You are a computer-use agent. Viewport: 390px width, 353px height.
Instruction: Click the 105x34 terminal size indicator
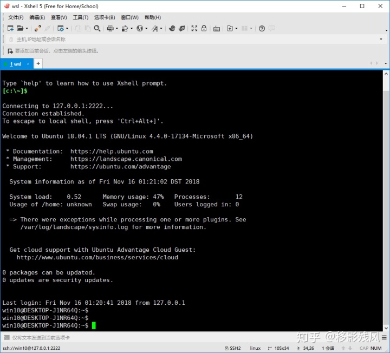(x=278, y=348)
